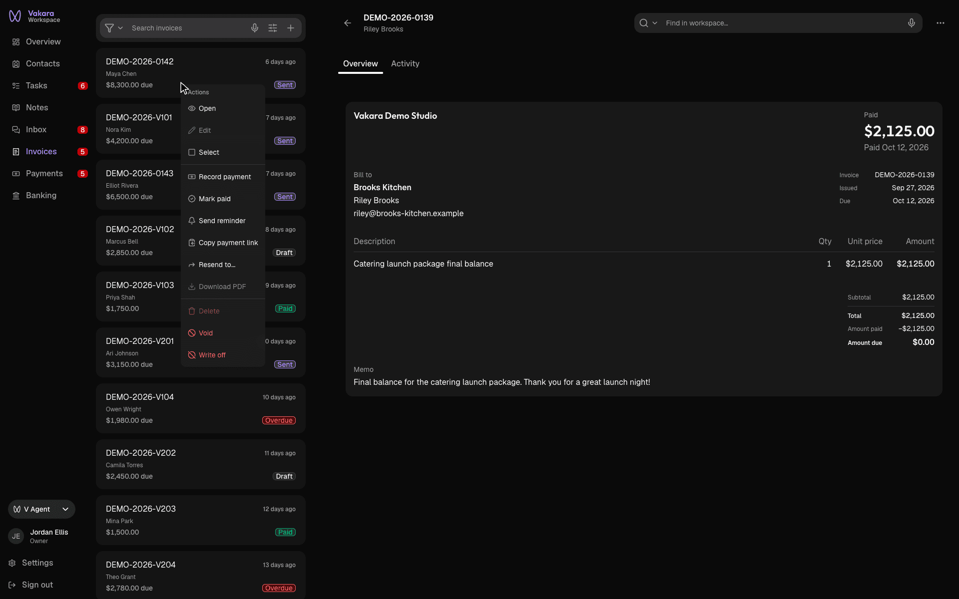The image size is (959, 599).
Task: Click the plus icon to add invoice
Action: tap(291, 28)
